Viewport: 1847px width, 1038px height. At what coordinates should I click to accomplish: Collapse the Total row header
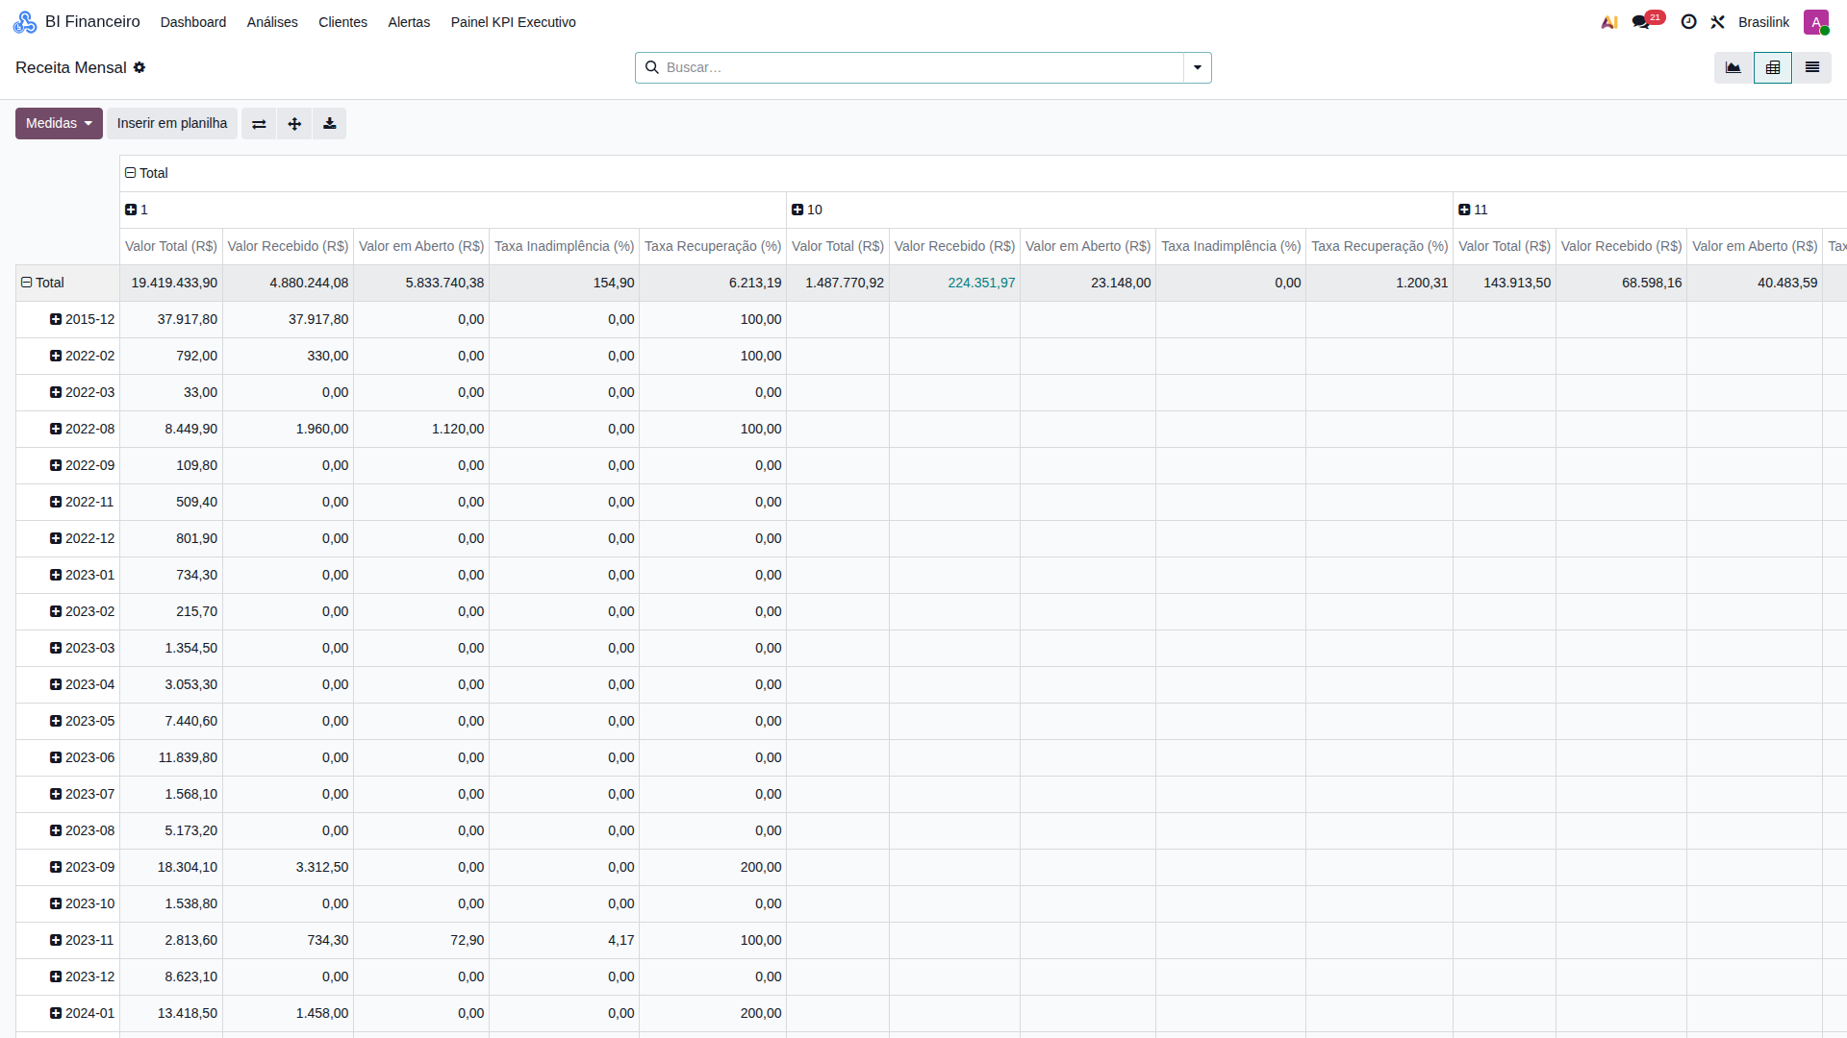click(42, 283)
